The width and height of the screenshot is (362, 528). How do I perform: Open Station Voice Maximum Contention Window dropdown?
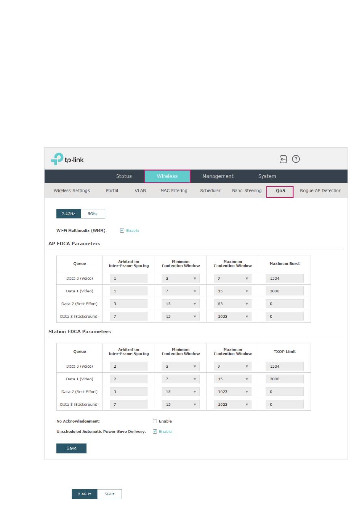point(232,366)
